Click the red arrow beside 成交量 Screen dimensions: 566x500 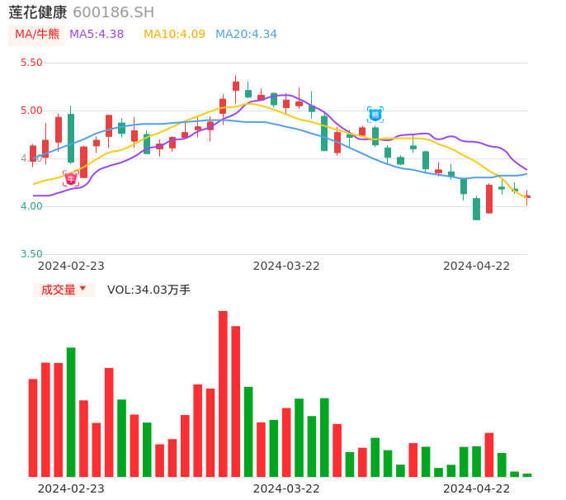point(83,289)
